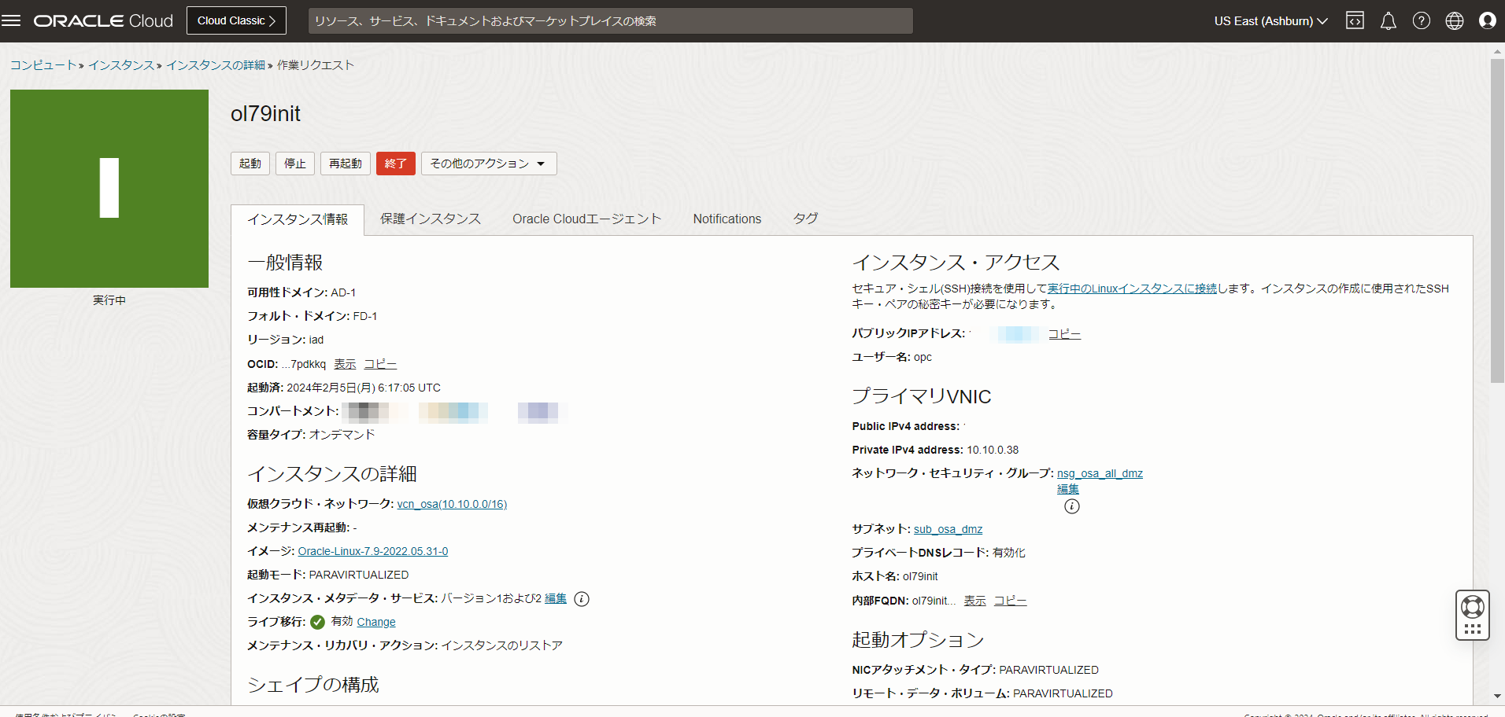The image size is (1505, 717).
Task: Edit network security groups
Action: coord(1068,489)
